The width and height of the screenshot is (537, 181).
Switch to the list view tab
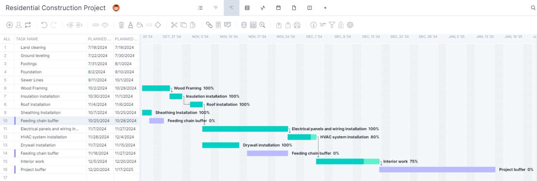pos(200,8)
